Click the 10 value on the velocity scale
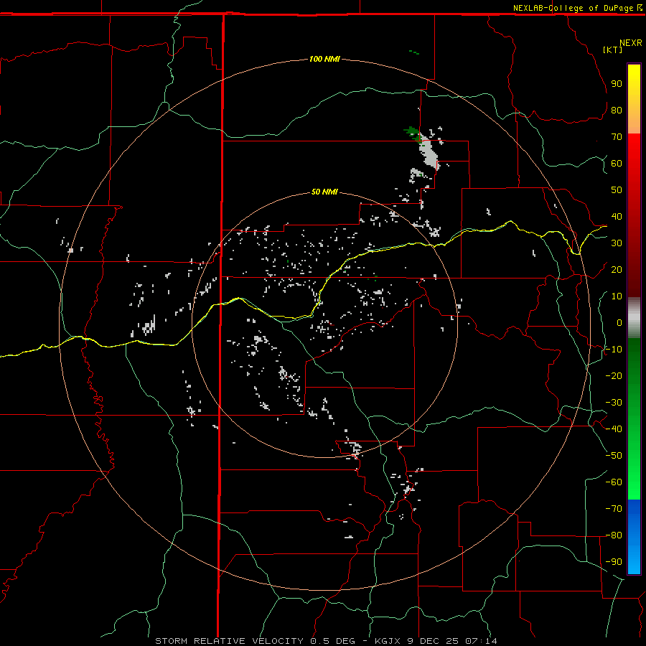This screenshot has width=646, height=646. point(617,296)
